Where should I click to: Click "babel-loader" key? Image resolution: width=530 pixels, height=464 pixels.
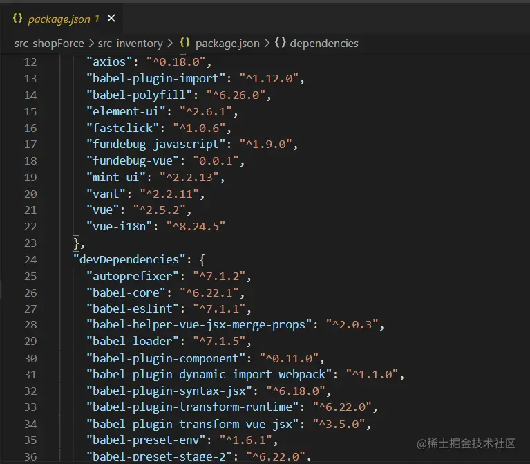coord(133,341)
